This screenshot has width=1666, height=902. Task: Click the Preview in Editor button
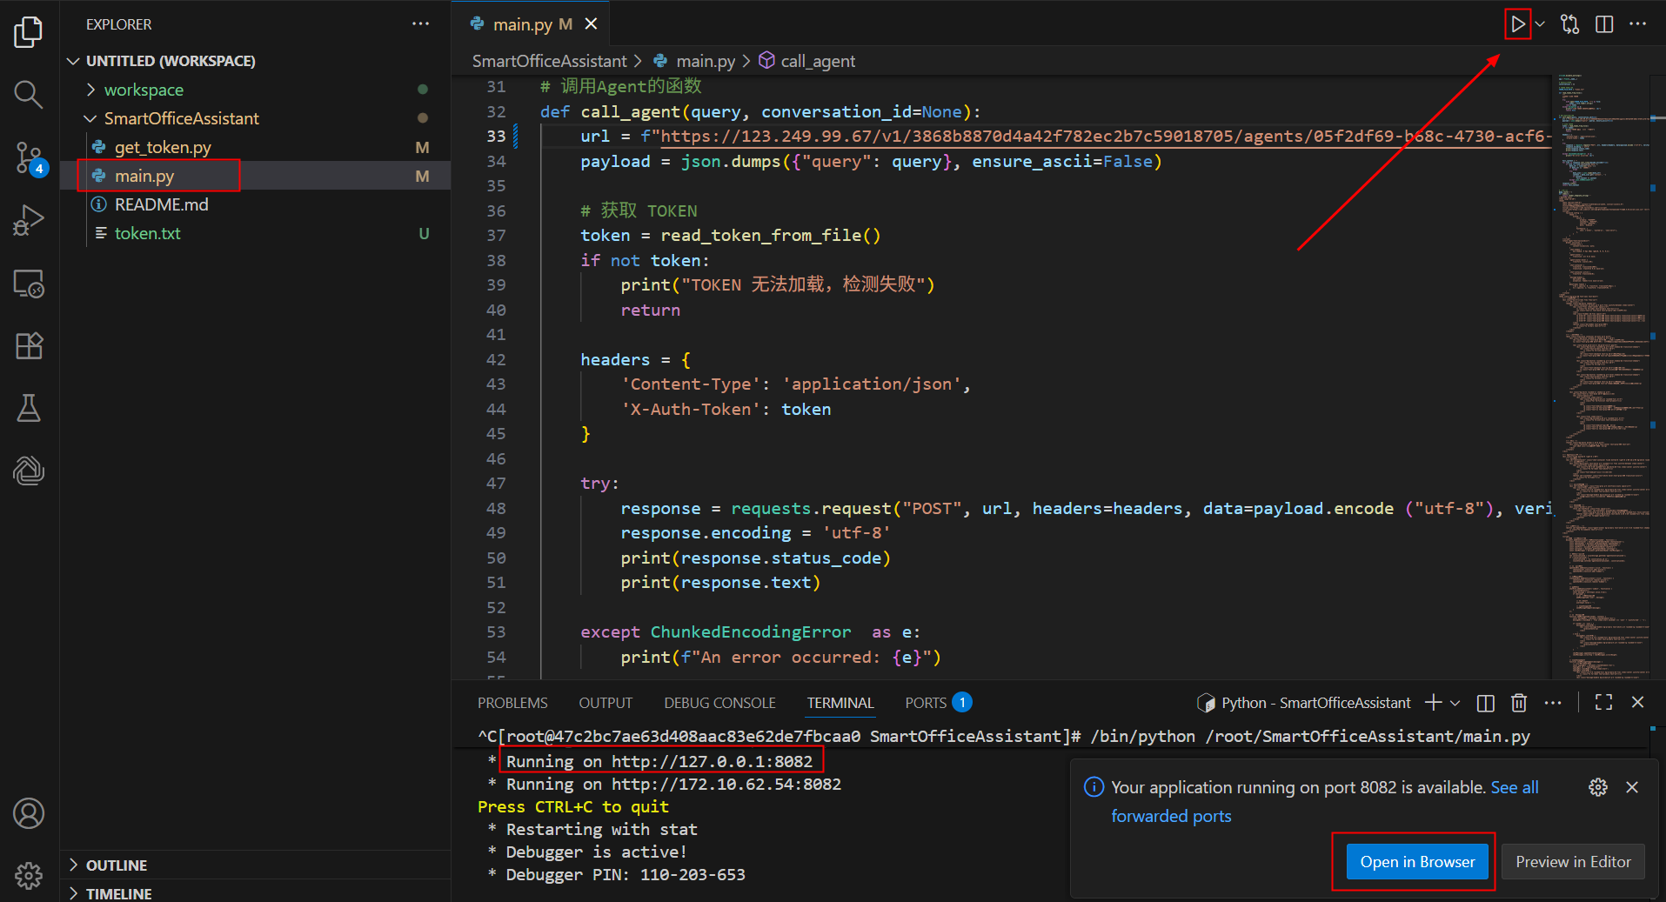click(x=1572, y=862)
